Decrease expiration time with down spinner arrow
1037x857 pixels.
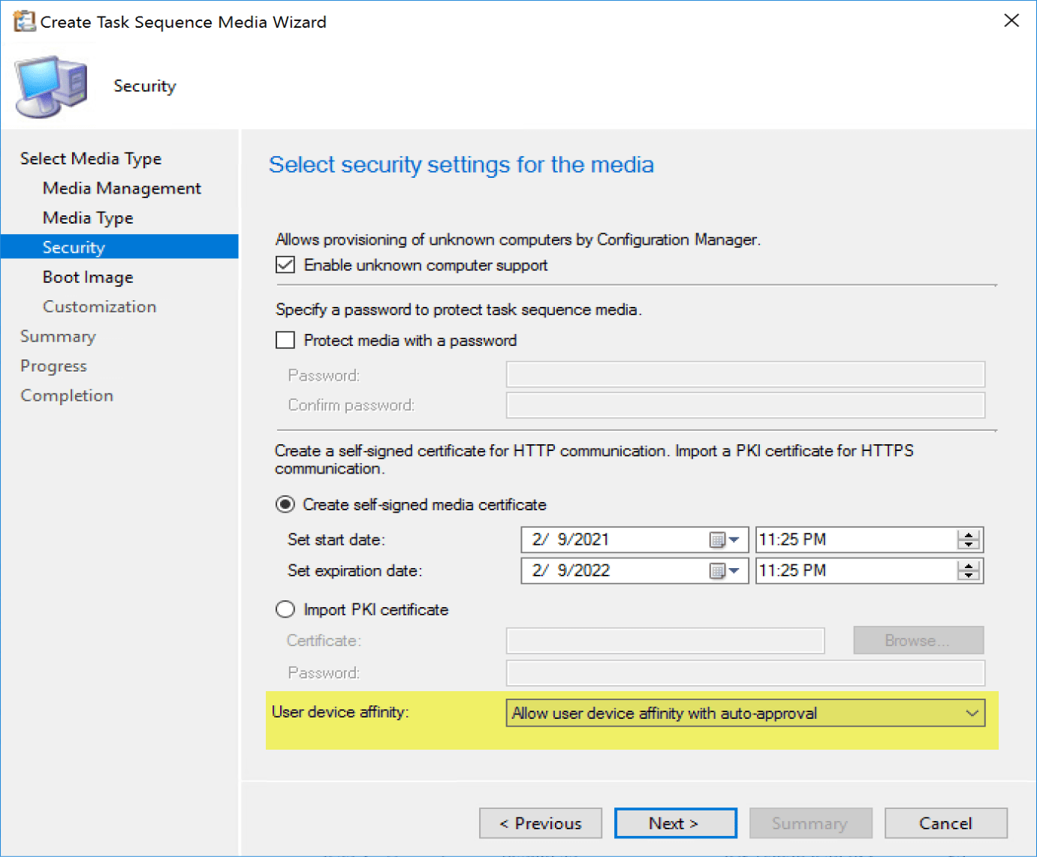click(968, 576)
